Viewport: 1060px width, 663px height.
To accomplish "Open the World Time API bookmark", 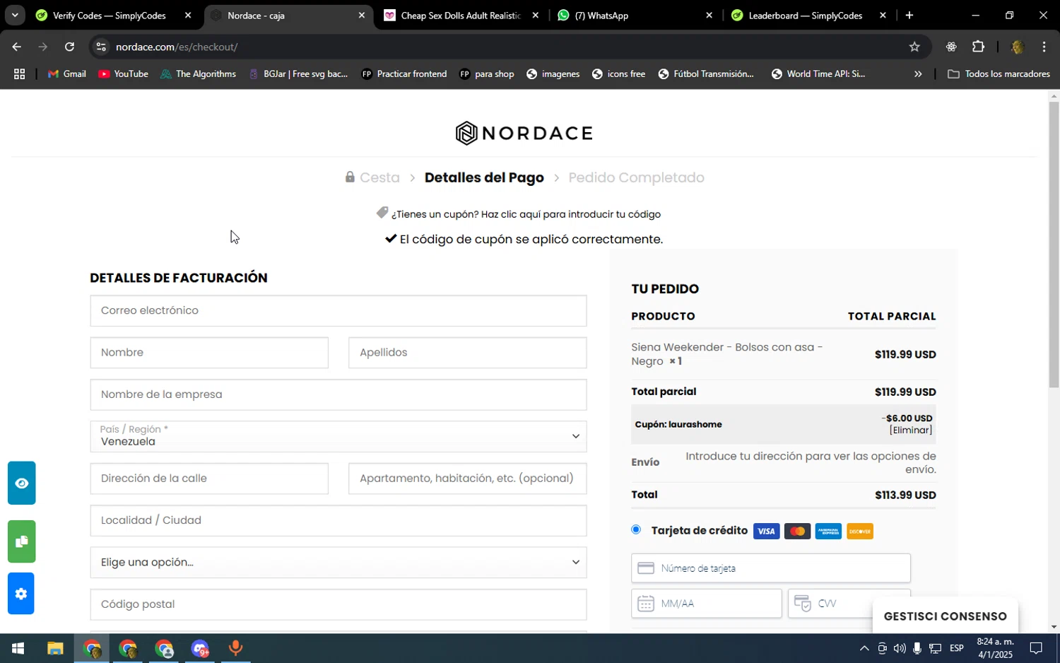I will click(x=818, y=74).
